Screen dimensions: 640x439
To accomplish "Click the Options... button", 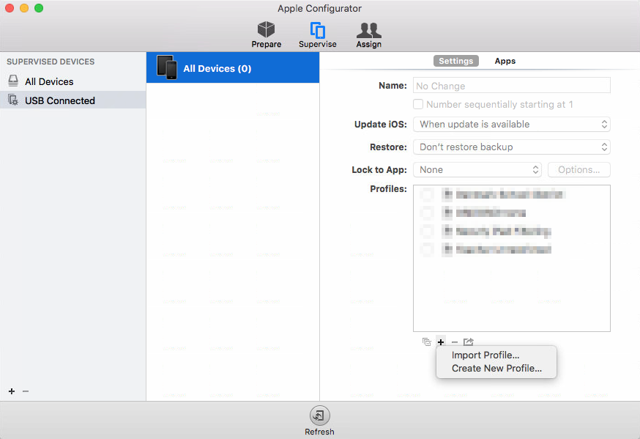I will click(578, 170).
